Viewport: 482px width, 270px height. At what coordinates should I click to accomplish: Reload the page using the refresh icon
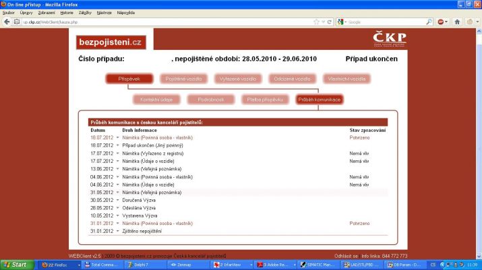point(330,22)
